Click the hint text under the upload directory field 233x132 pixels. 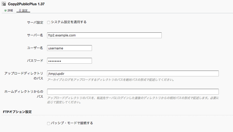pos(111,80)
